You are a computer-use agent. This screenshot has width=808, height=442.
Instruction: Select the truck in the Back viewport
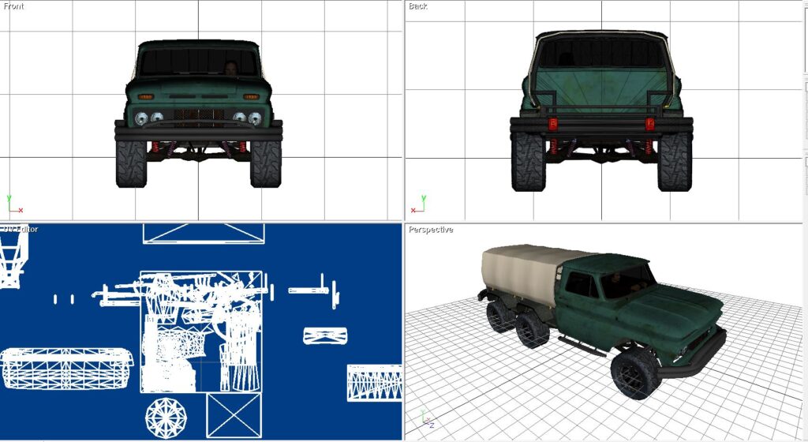click(x=601, y=110)
